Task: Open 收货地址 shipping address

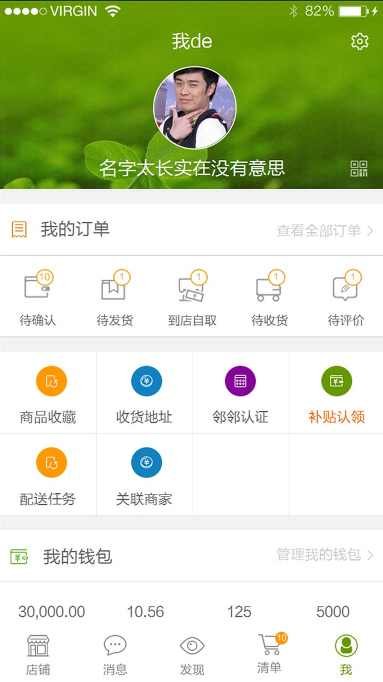Action: (x=145, y=393)
